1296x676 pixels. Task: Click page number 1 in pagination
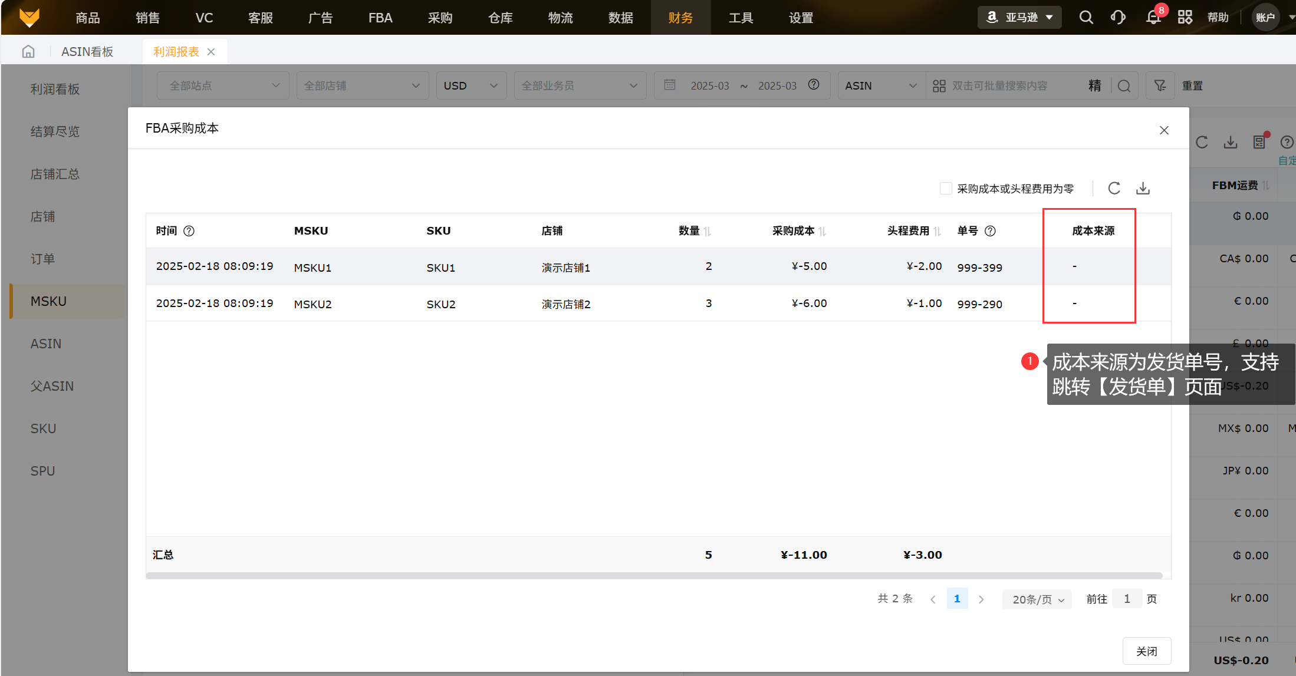pyautogui.click(x=957, y=599)
